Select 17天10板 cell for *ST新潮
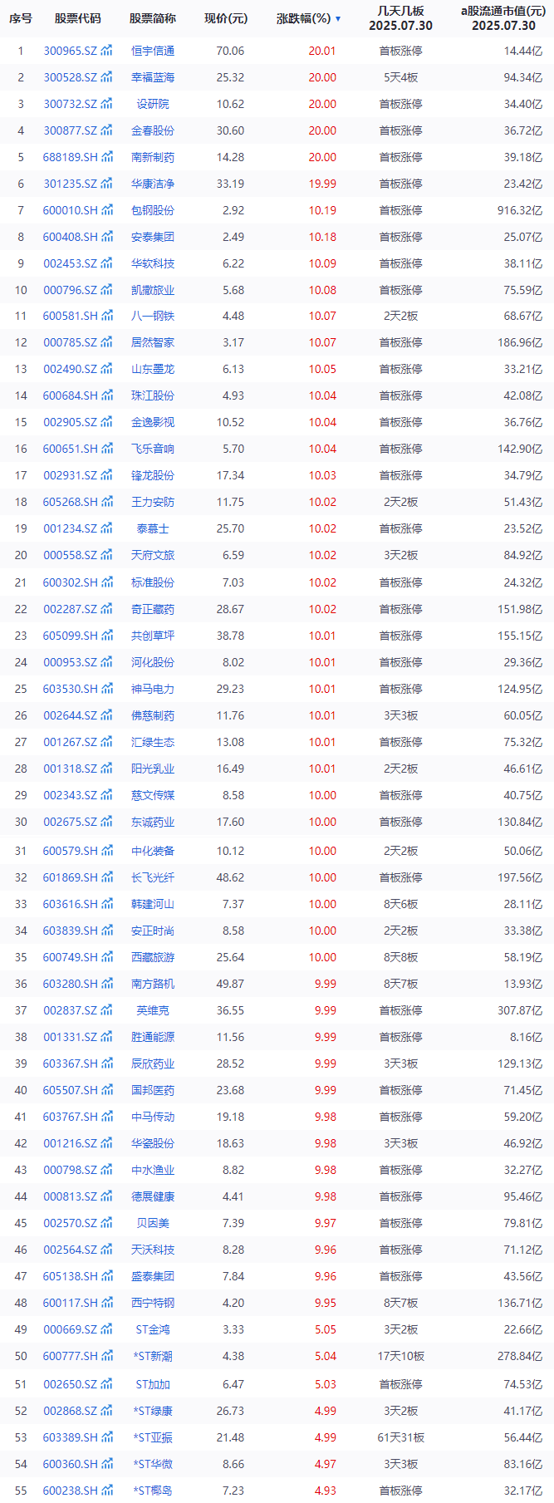This screenshot has width=554, height=1503. tap(401, 1356)
